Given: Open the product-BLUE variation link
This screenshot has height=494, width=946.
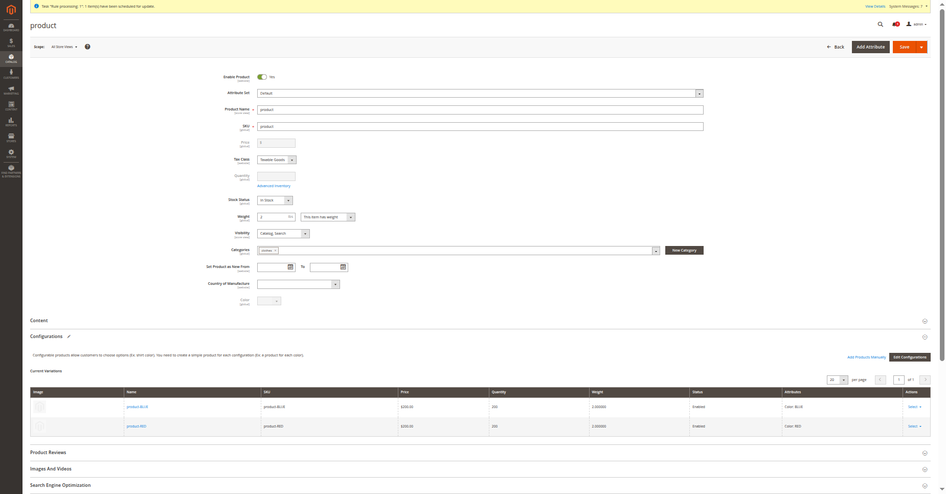Looking at the screenshot, I should (x=138, y=407).
